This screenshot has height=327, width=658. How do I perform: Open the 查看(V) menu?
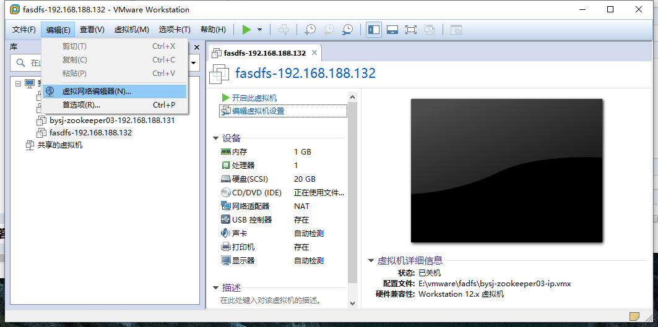[x=92, y=29]
